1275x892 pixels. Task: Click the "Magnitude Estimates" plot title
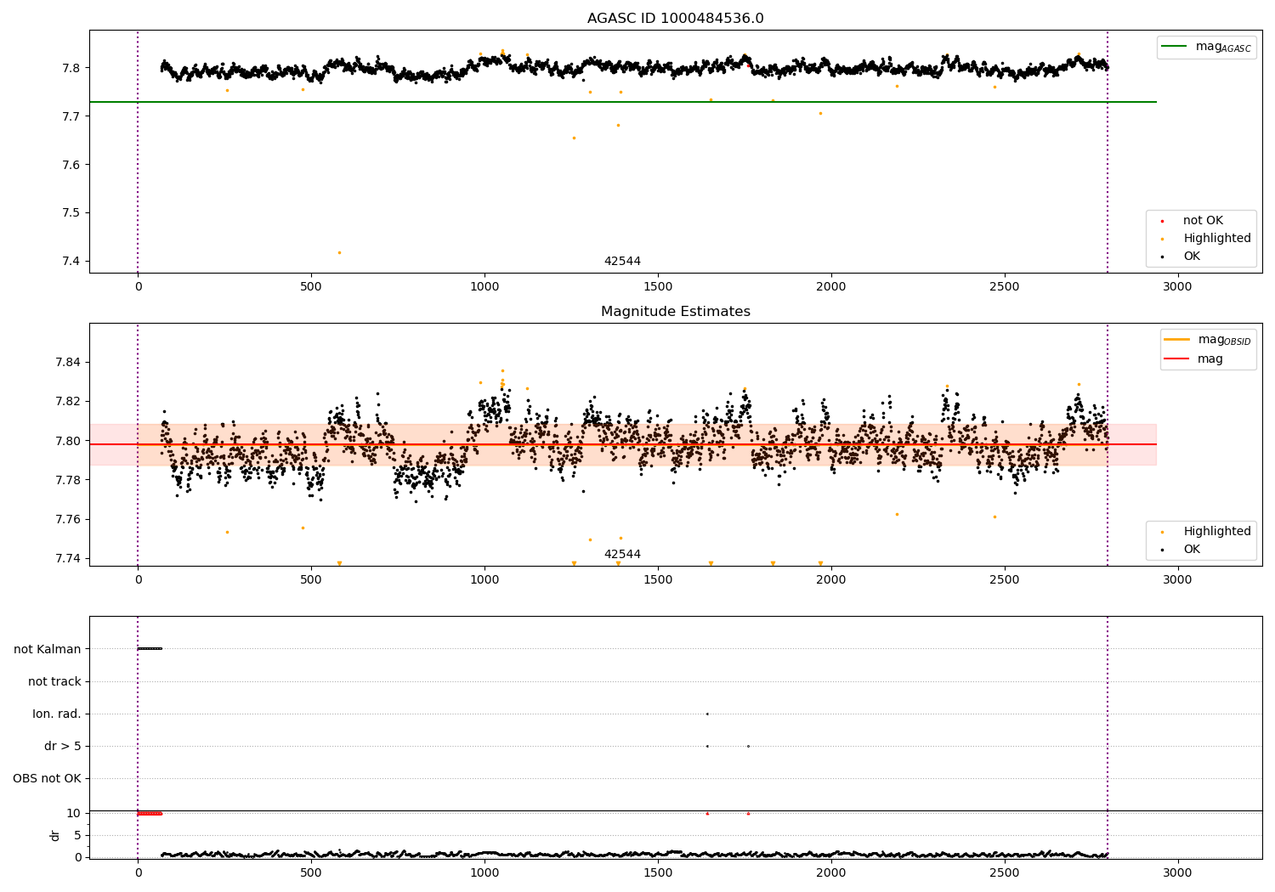[676, 312]
